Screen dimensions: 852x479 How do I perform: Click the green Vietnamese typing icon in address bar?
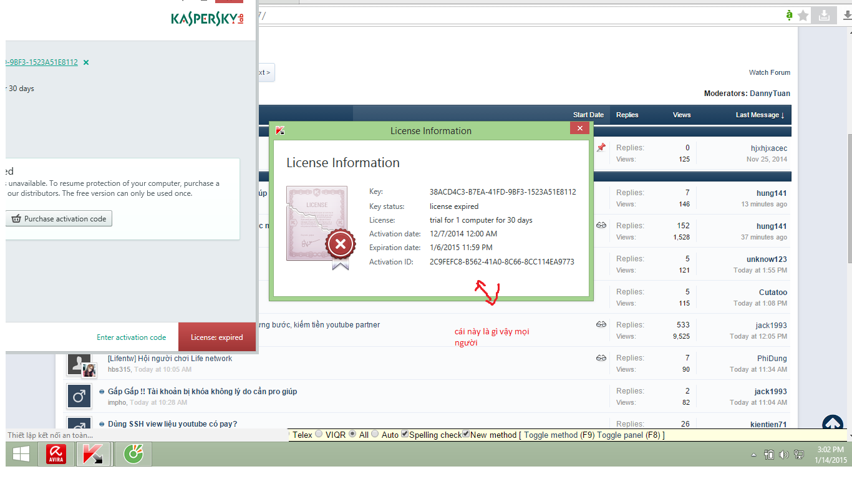(x=789, y=15)
